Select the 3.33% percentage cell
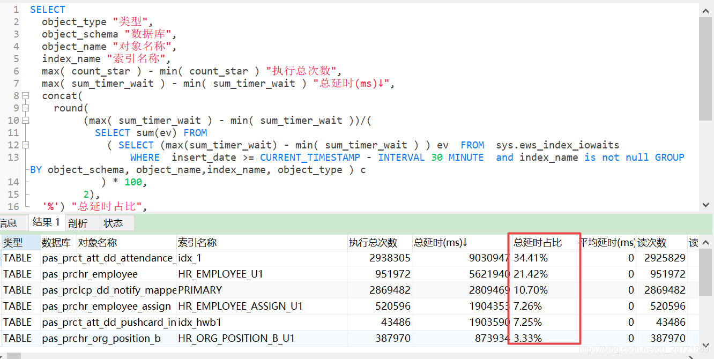The height and width of the screenshot is (359, 714). [x=544, y=339]
